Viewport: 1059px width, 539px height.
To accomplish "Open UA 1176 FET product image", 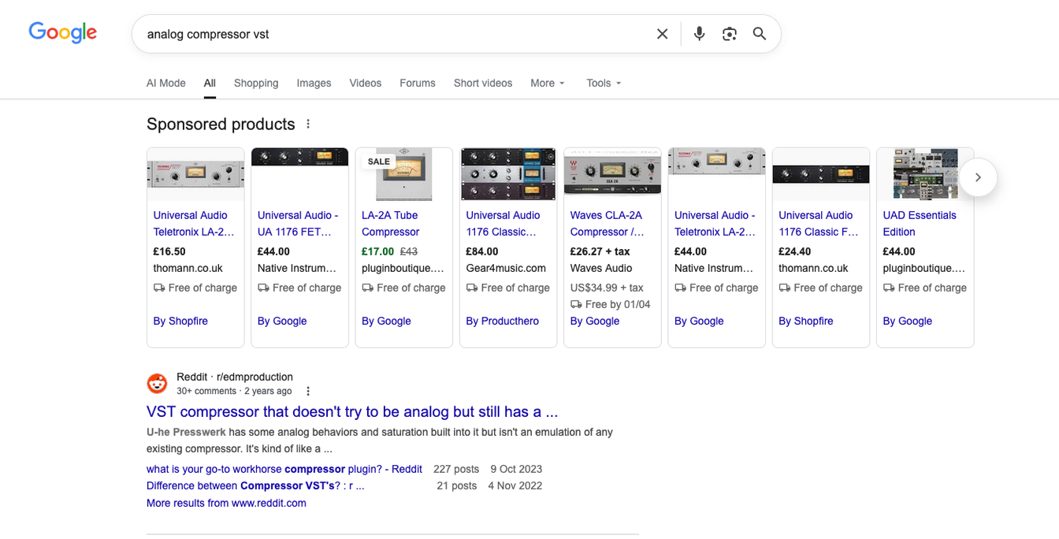I will click(299, 174).
